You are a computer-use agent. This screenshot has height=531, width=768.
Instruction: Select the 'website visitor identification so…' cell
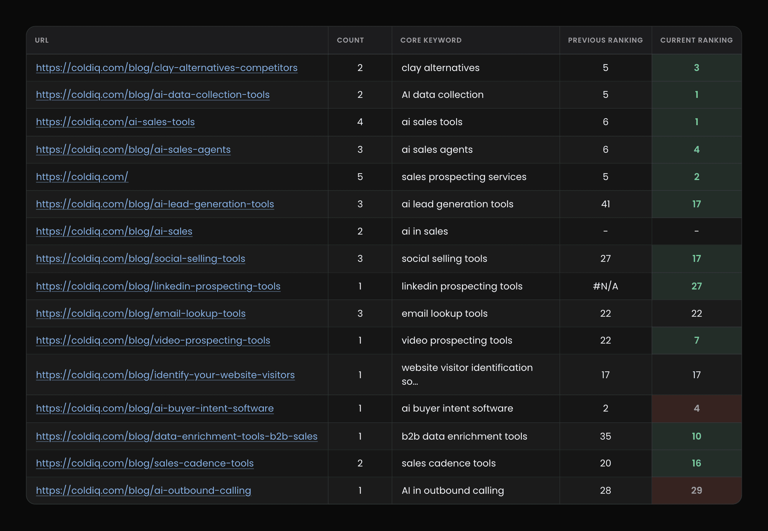[x=475, y=375]
